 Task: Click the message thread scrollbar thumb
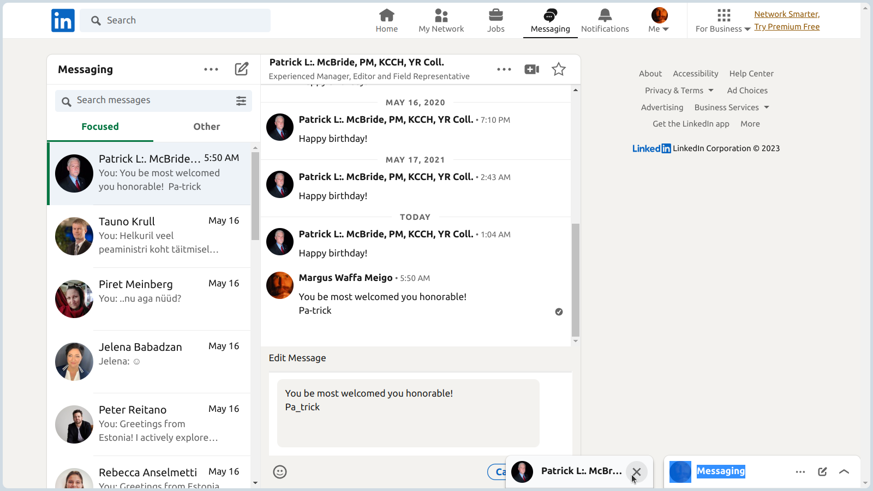576,280
